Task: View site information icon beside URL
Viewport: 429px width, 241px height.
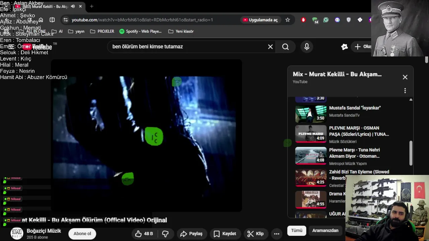Action: coord(65,20)
